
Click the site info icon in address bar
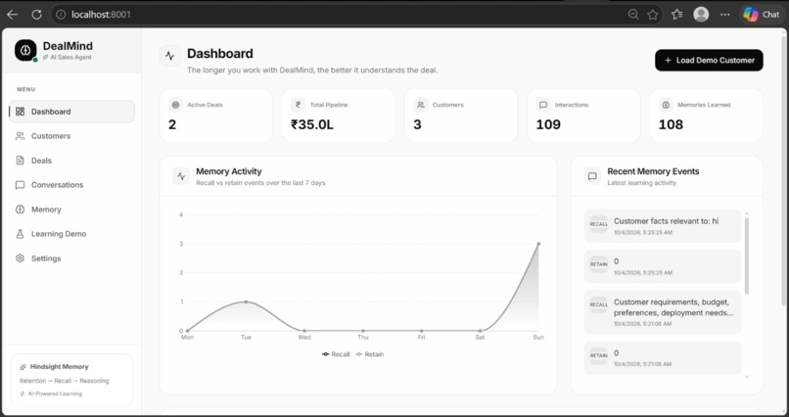pos(61,15)
